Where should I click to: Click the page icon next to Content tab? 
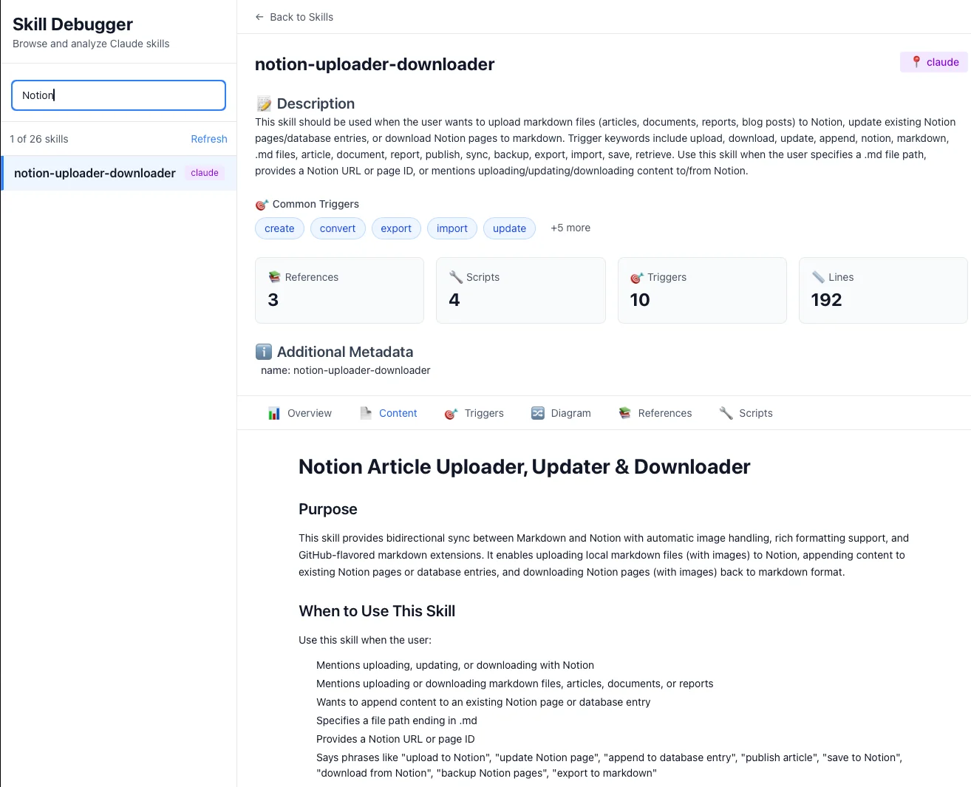(367, 413)
